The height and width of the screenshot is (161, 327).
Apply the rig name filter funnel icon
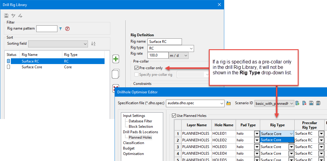[x=60, y=29]
